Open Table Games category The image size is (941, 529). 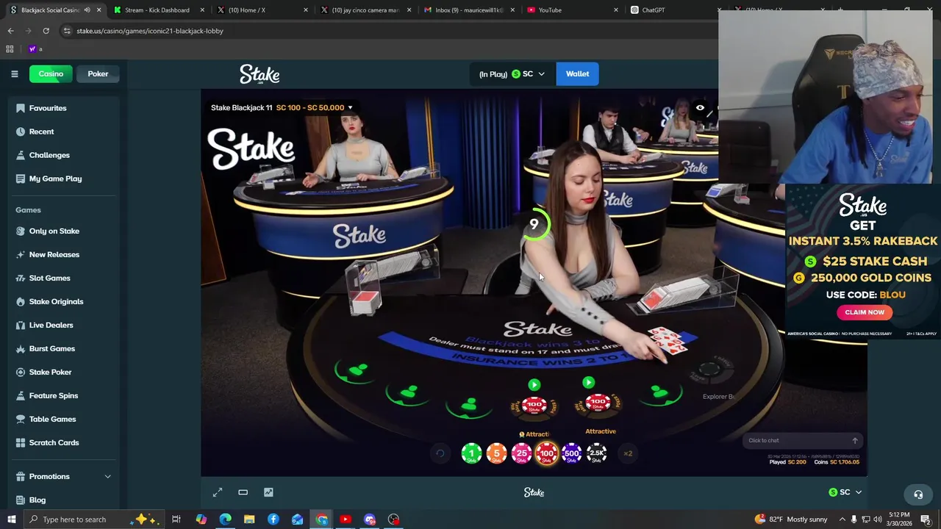point(52,419)
